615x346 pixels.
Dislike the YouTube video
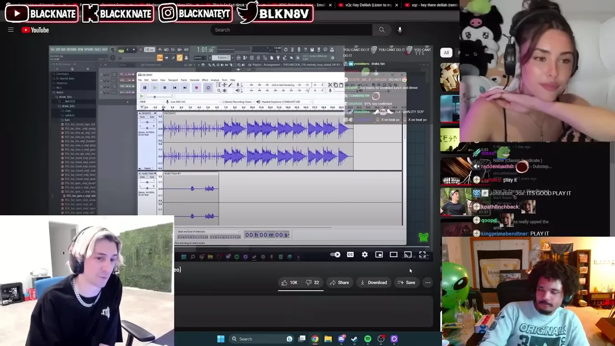click(312, 283)
